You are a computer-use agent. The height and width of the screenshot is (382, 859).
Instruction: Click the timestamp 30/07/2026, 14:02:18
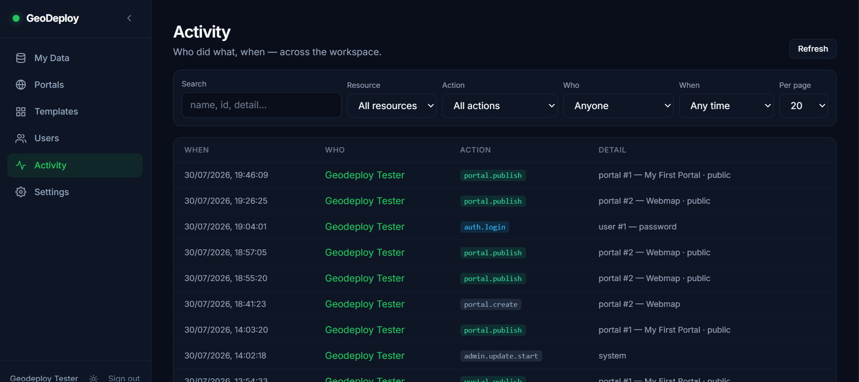tap(225, 356)
